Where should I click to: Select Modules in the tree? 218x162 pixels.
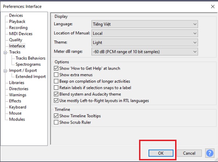[x=17, y=119]
